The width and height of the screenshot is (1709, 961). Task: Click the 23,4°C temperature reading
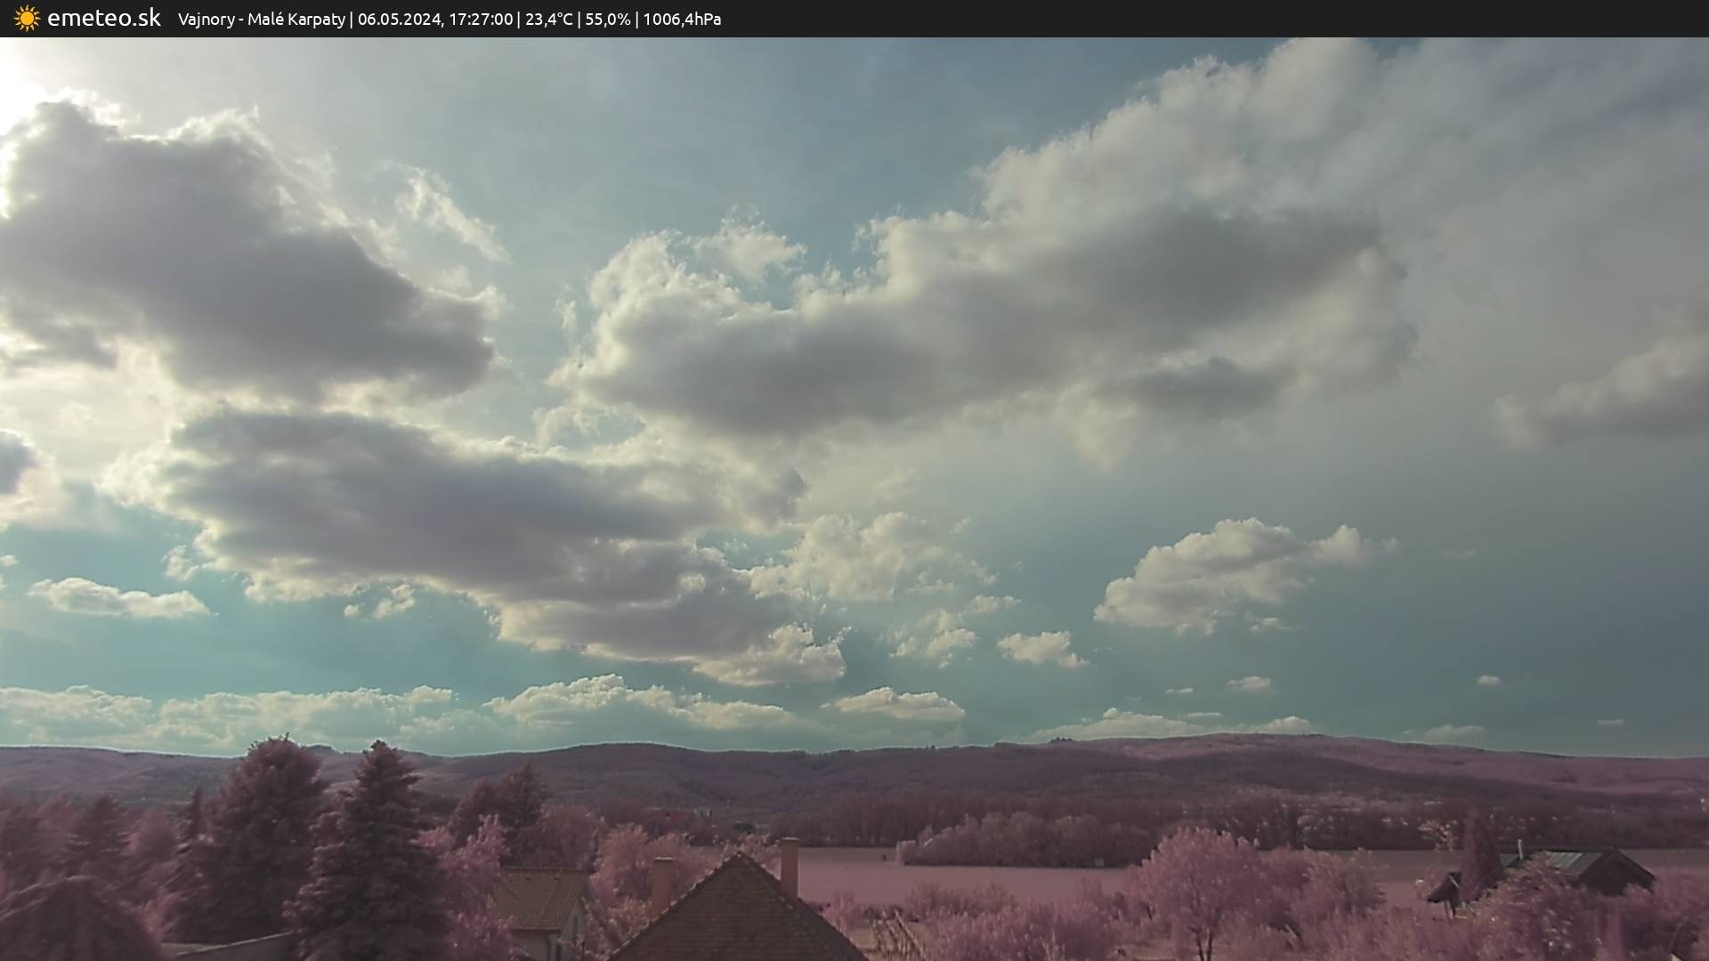tap(548, 20)
